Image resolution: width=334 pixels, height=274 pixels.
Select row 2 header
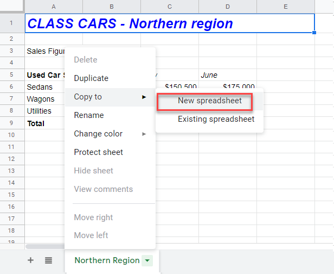tap(12, 39)
